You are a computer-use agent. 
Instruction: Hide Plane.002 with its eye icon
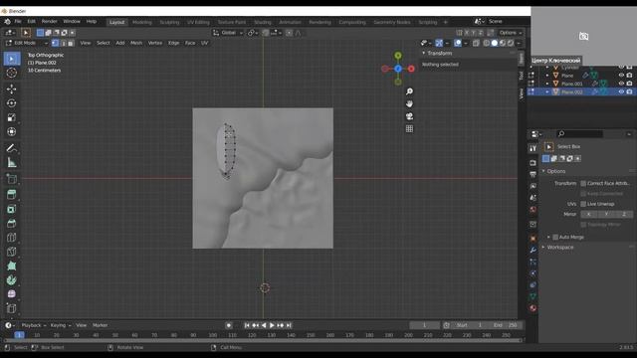pos(621,92)
